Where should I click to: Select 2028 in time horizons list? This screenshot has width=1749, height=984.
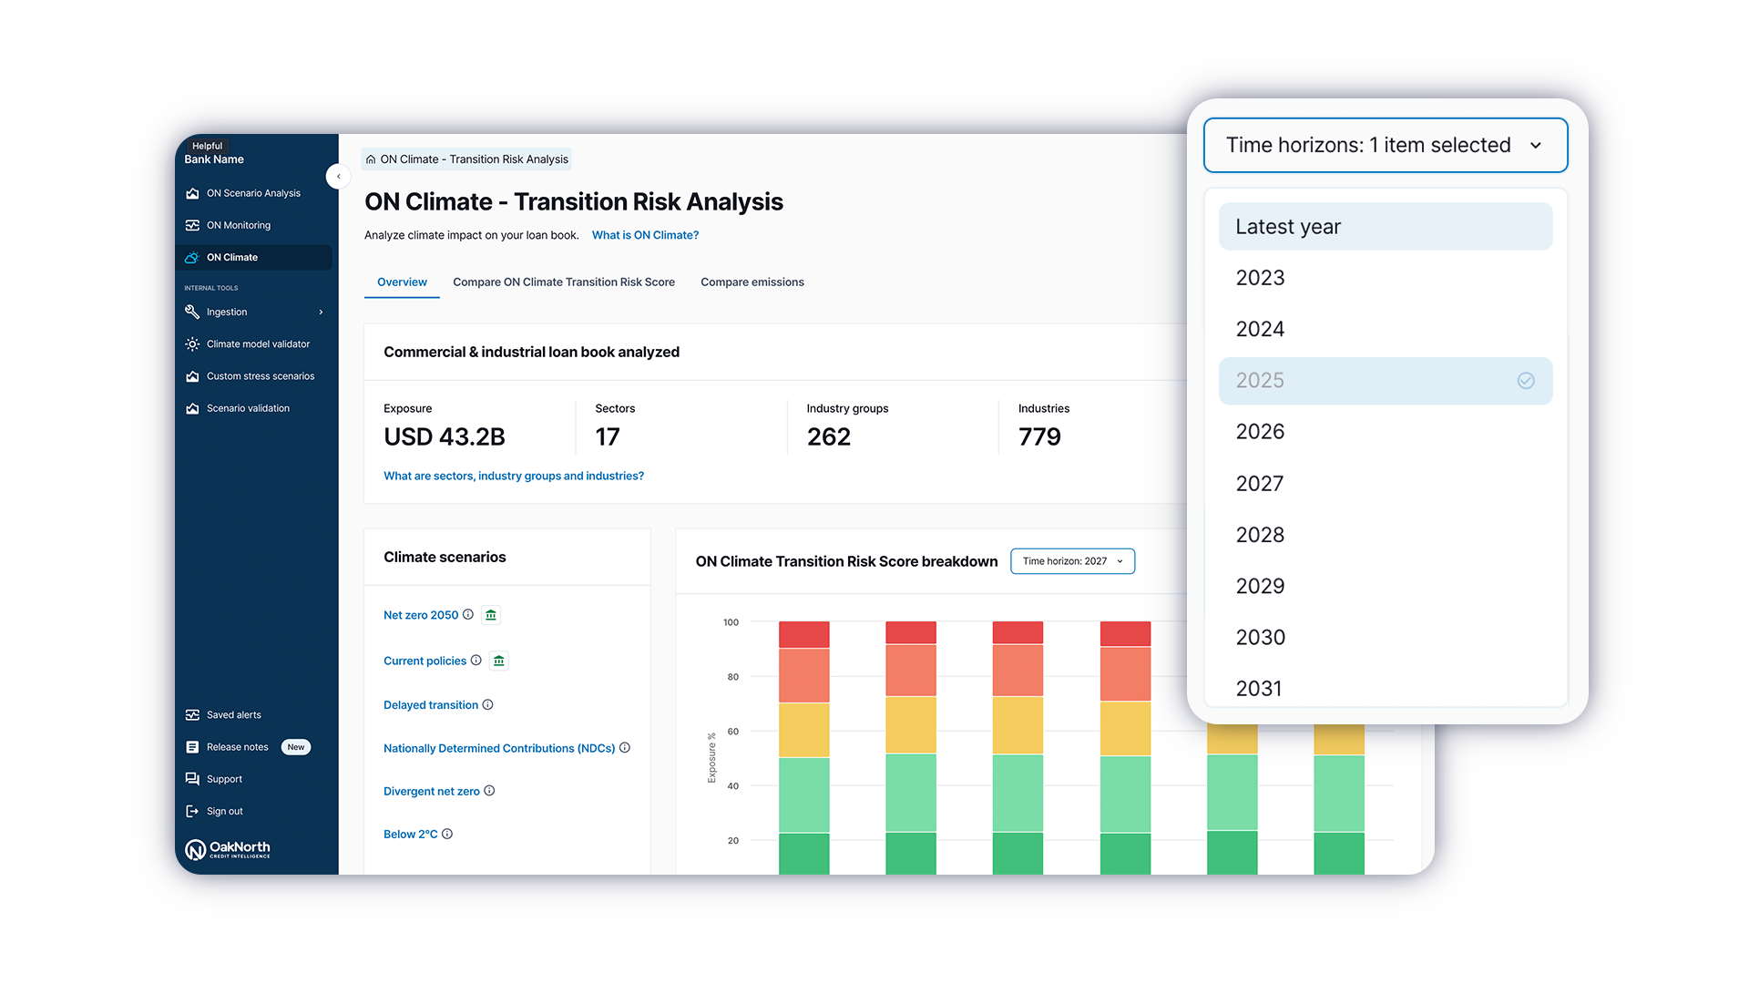pos(1386,535)
